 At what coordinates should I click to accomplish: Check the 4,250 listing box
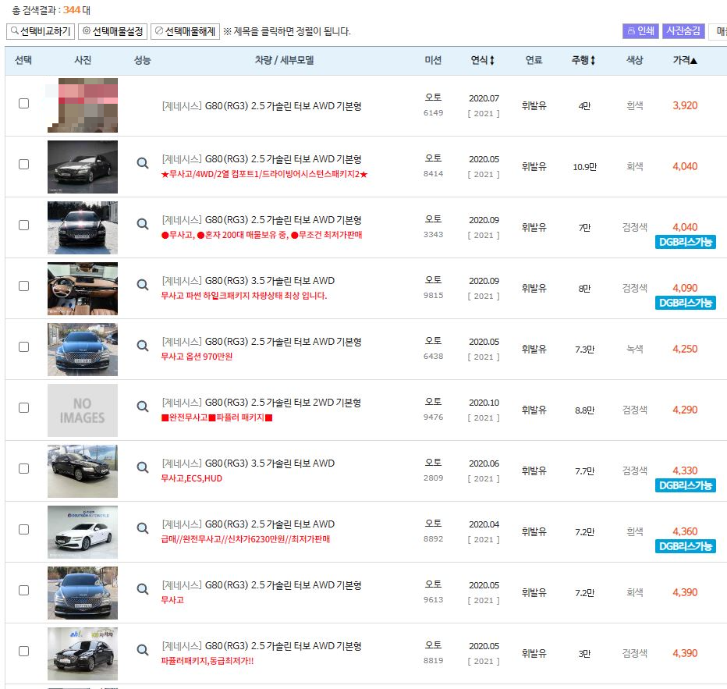coord(23,346)
